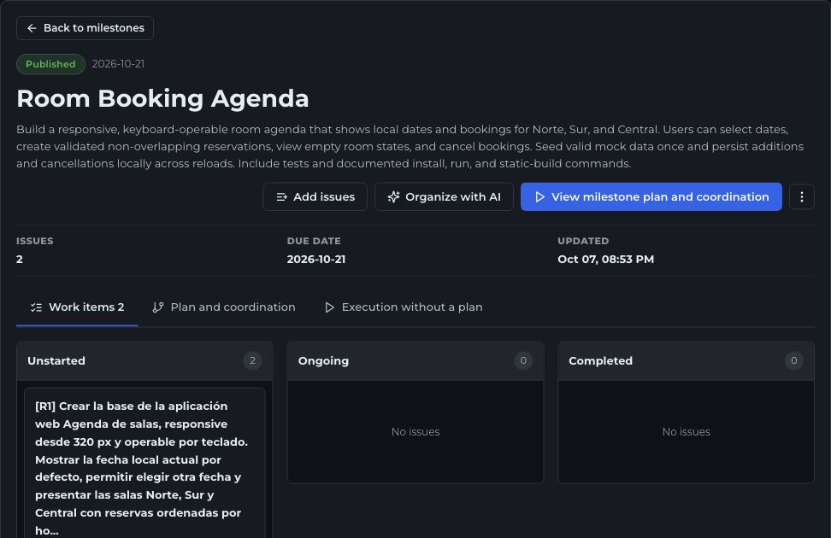The height and width of the screenshot is (538, 831).
Task: Click the Ongoing column header
Action: point(415,360)
